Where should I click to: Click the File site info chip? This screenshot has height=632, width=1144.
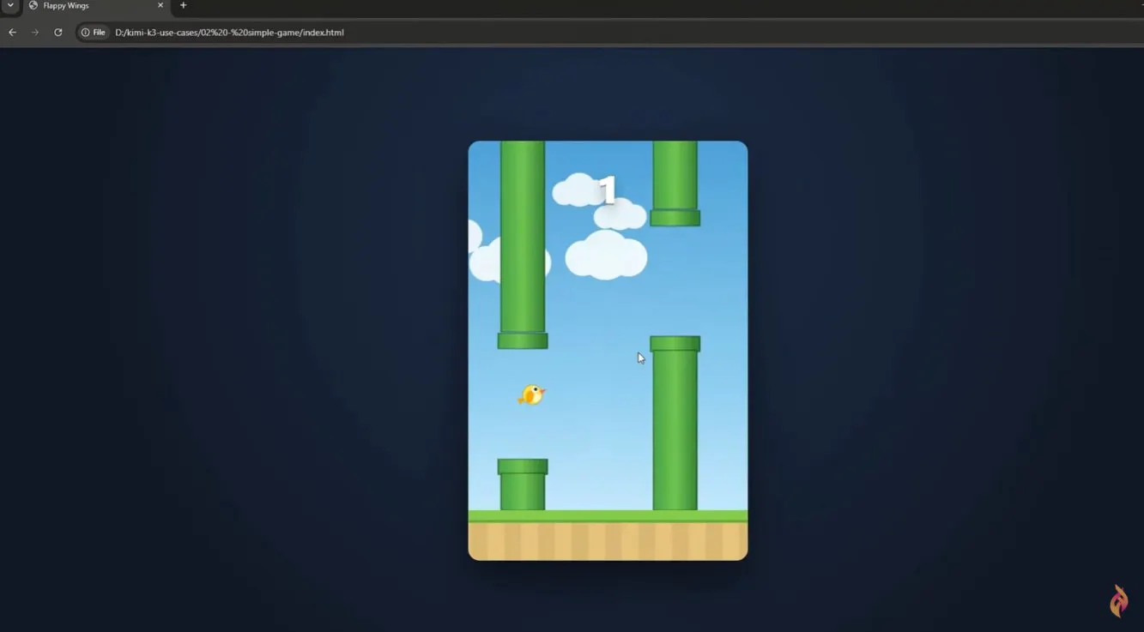click(94, 33)
